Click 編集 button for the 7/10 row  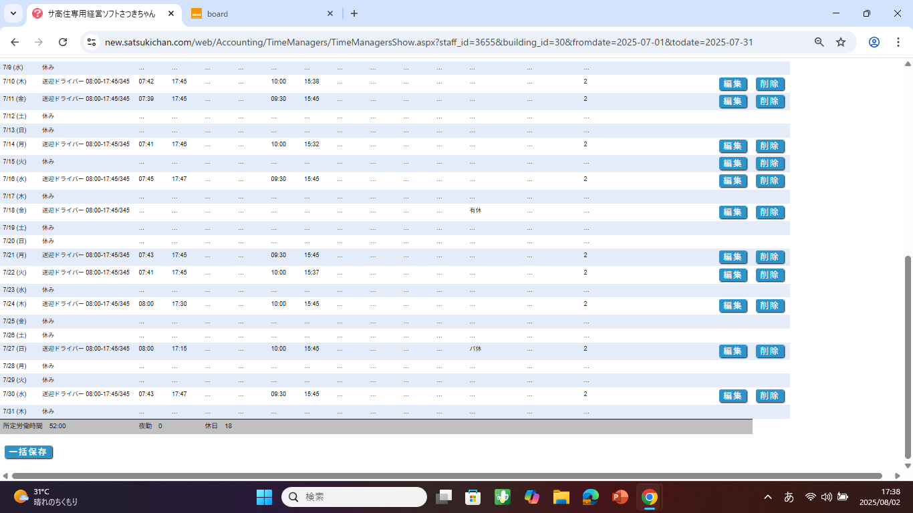point(733,84)
